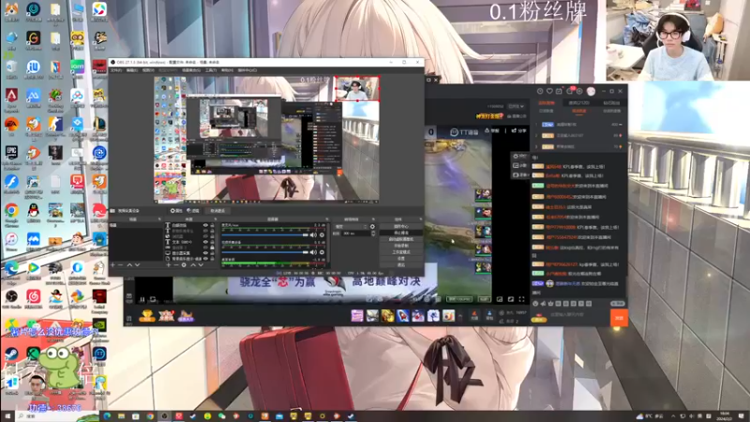Image resolution: width=750 pixels, height=422 pixels.
Task: Toggle visibility of 显示器采集 source
Action: click(x=205, y=253)
